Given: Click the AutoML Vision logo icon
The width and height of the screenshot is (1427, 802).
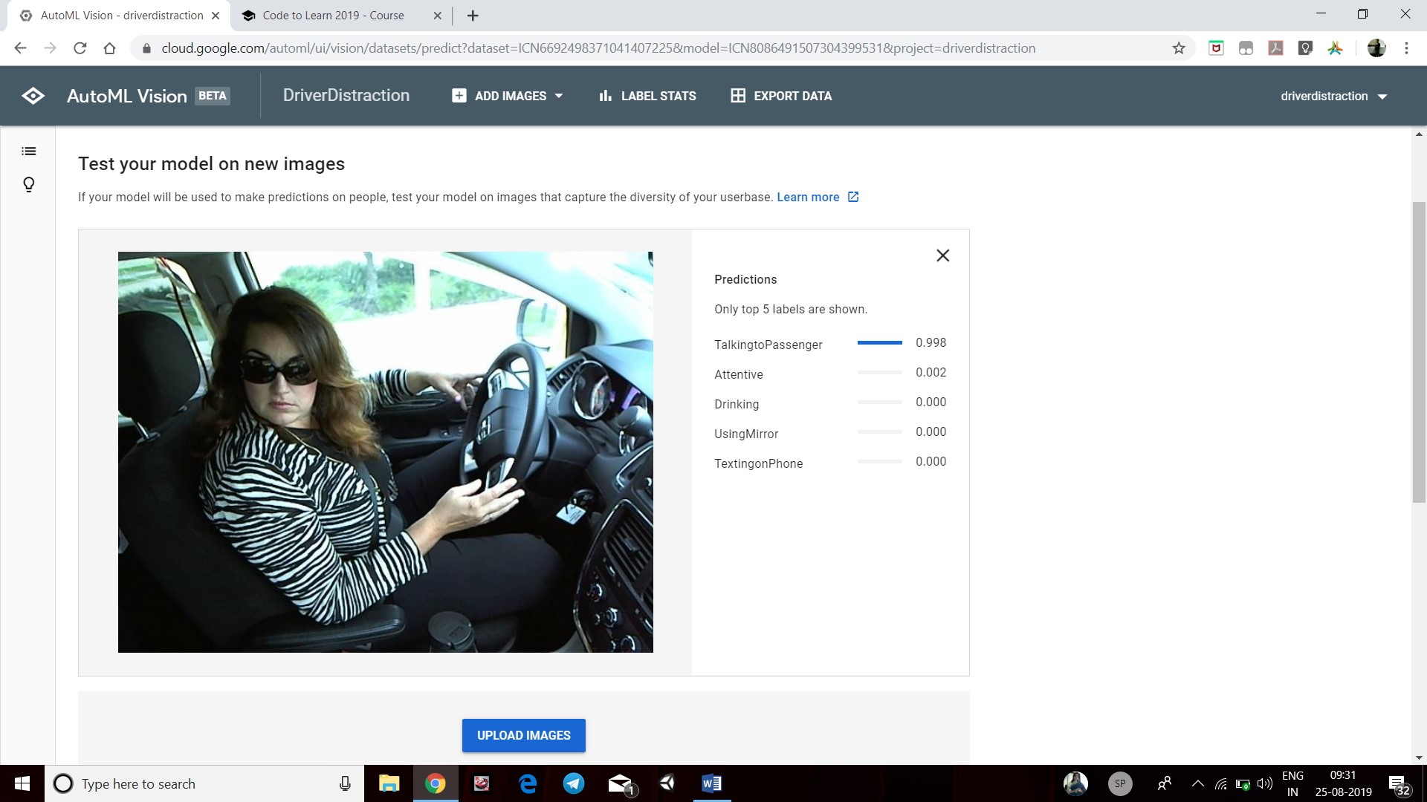Looking at the screenshot, I should [x=33, y=96].
